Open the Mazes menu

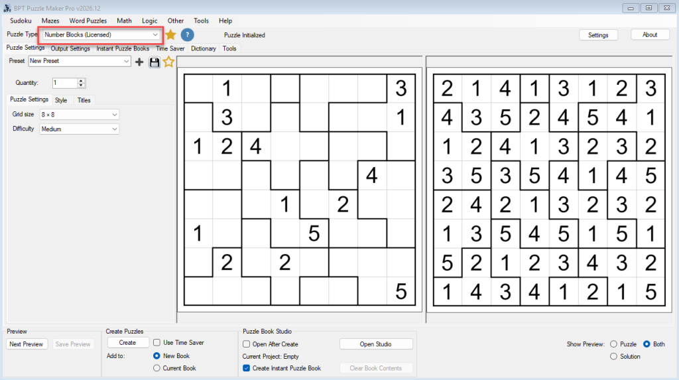click(50, 21)
